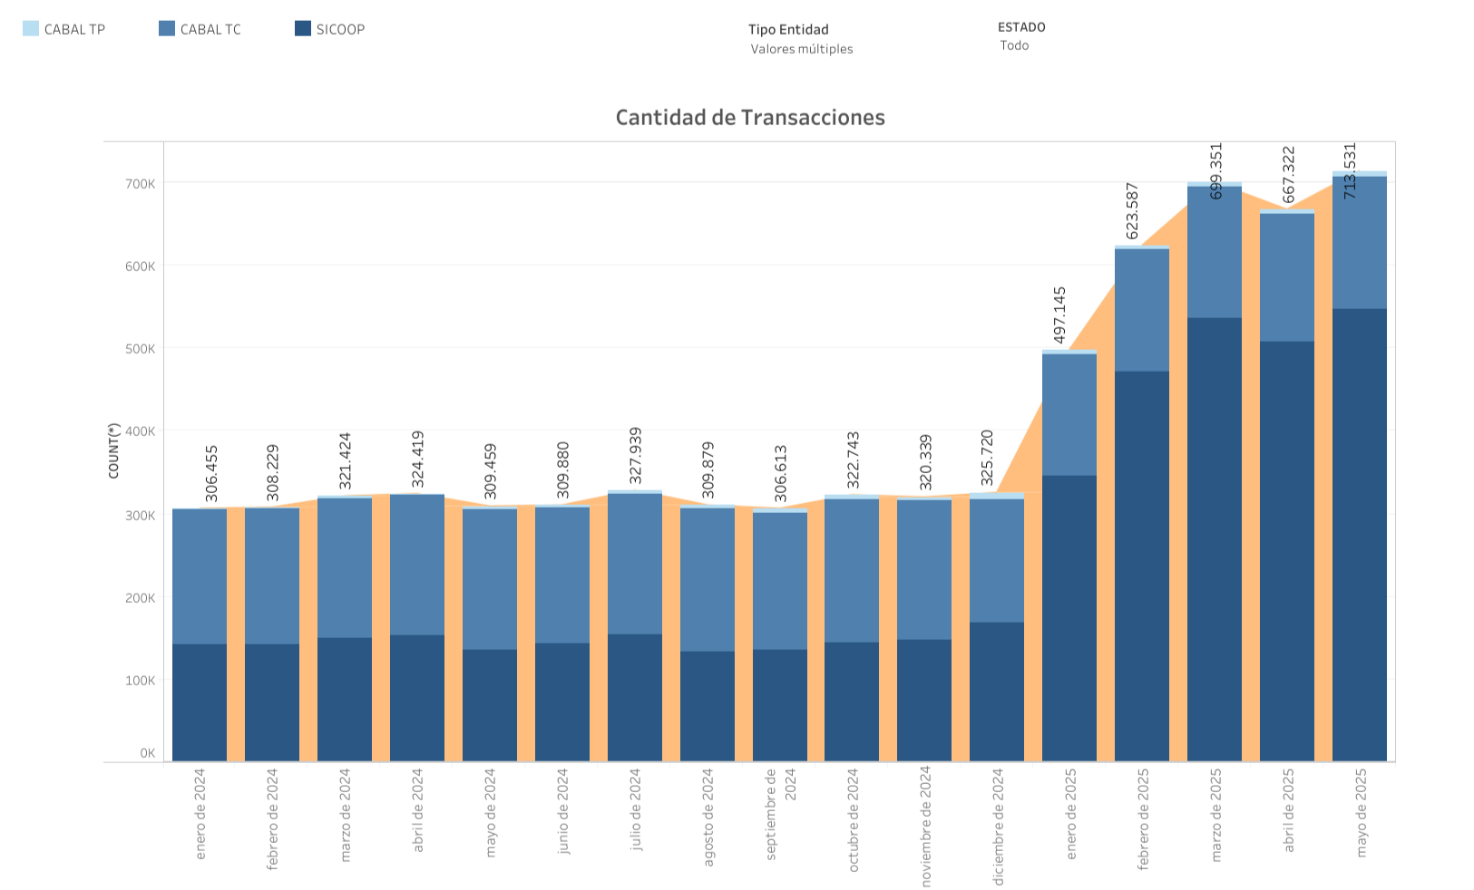Select the CABAL TC segment for julio 2024
The width and height of the screenshot is (1474, 890).
(635, 564)
